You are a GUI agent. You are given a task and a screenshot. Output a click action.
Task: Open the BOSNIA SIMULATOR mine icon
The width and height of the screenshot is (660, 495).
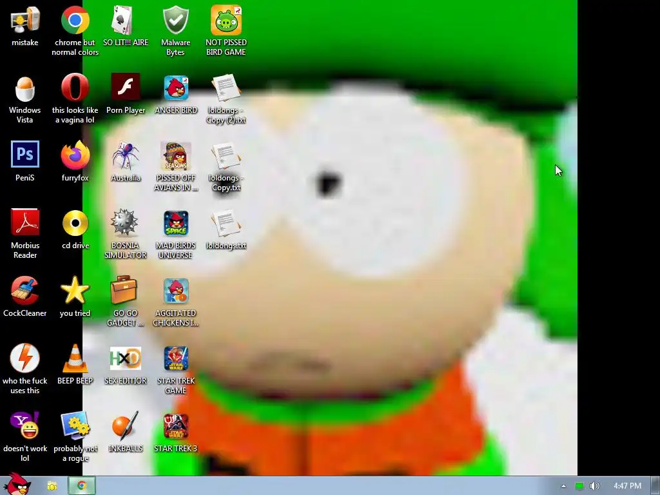point(125,222)
